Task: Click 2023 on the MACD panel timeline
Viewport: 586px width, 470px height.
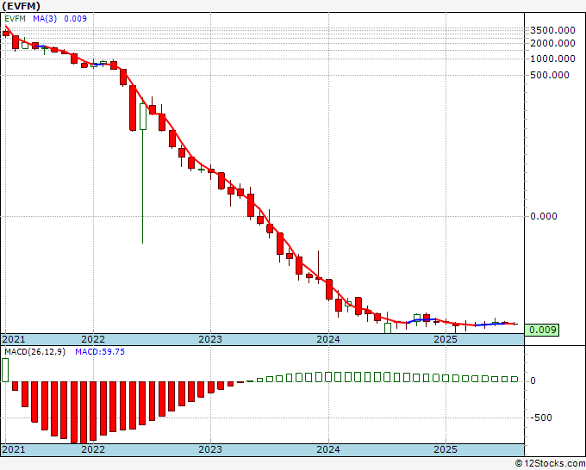Action: tap(210, 449)
